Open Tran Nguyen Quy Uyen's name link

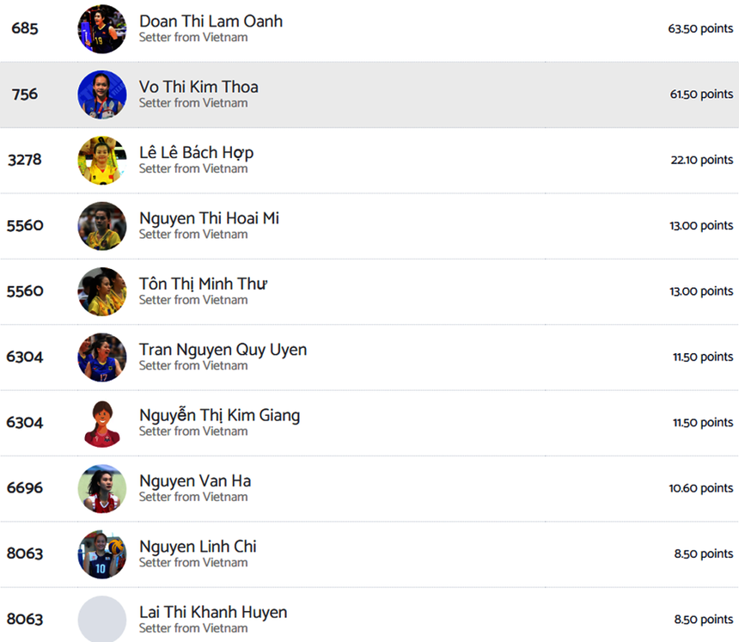click(223, 350)
